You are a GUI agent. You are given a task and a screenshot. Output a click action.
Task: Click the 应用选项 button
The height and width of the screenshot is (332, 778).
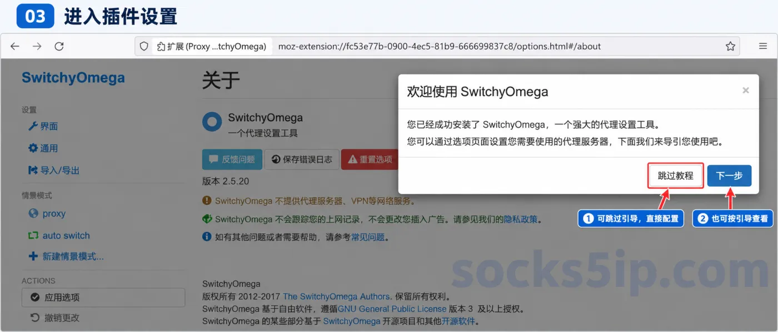[103, 298]
